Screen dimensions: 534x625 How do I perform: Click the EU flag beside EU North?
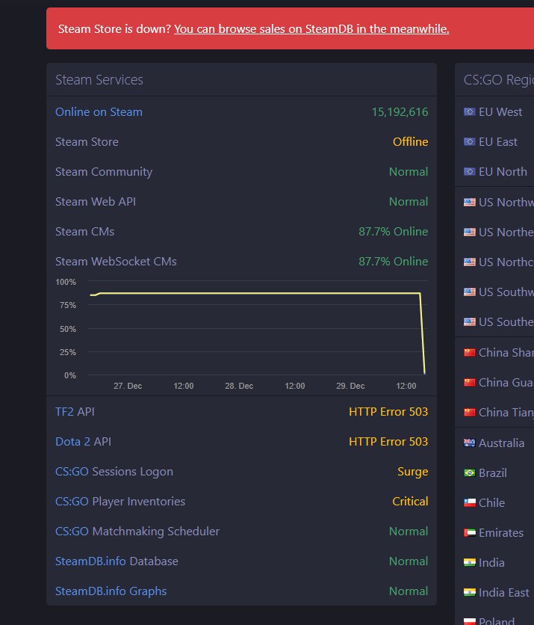[469, 172]
